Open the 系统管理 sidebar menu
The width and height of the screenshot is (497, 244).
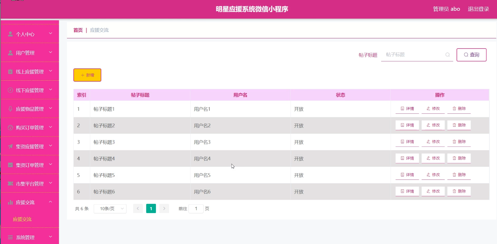click(30, 237)
